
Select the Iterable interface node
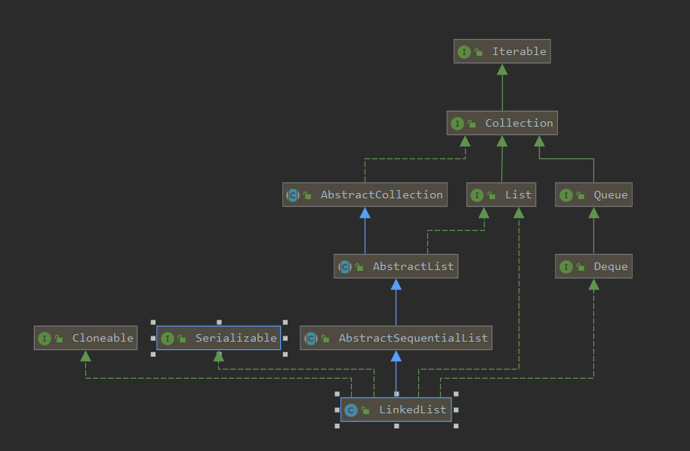coord(502,51)
